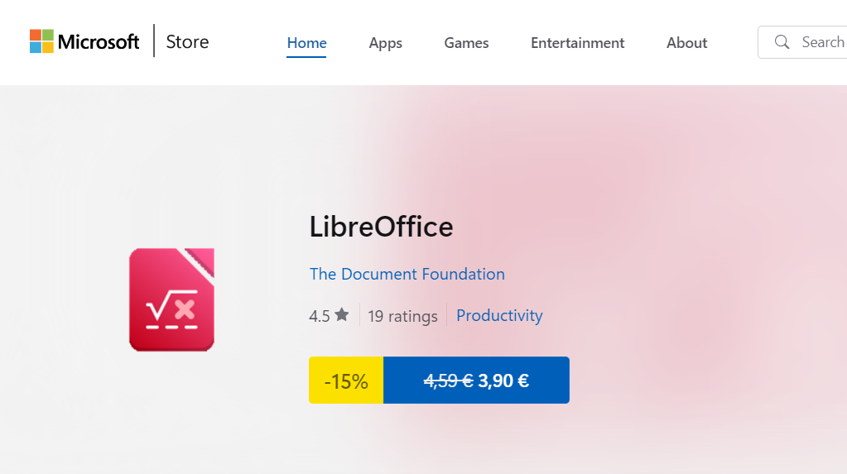847x474 pixels.
Task: Open the Games section
Action: click(466, 43)
